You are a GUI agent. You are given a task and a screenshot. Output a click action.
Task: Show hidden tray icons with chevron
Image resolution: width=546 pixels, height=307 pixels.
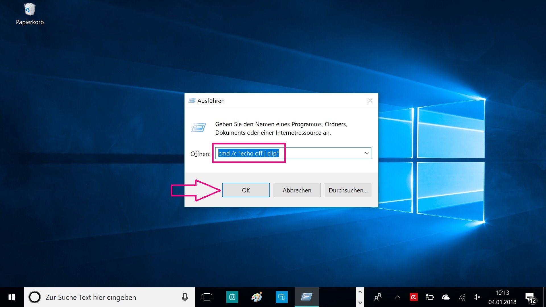[398, 297]
